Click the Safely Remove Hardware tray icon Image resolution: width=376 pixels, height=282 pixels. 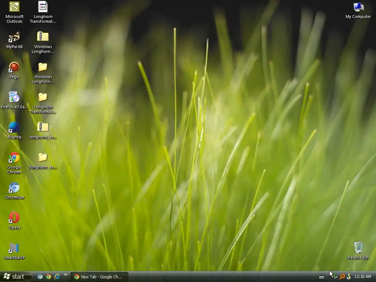335,277
